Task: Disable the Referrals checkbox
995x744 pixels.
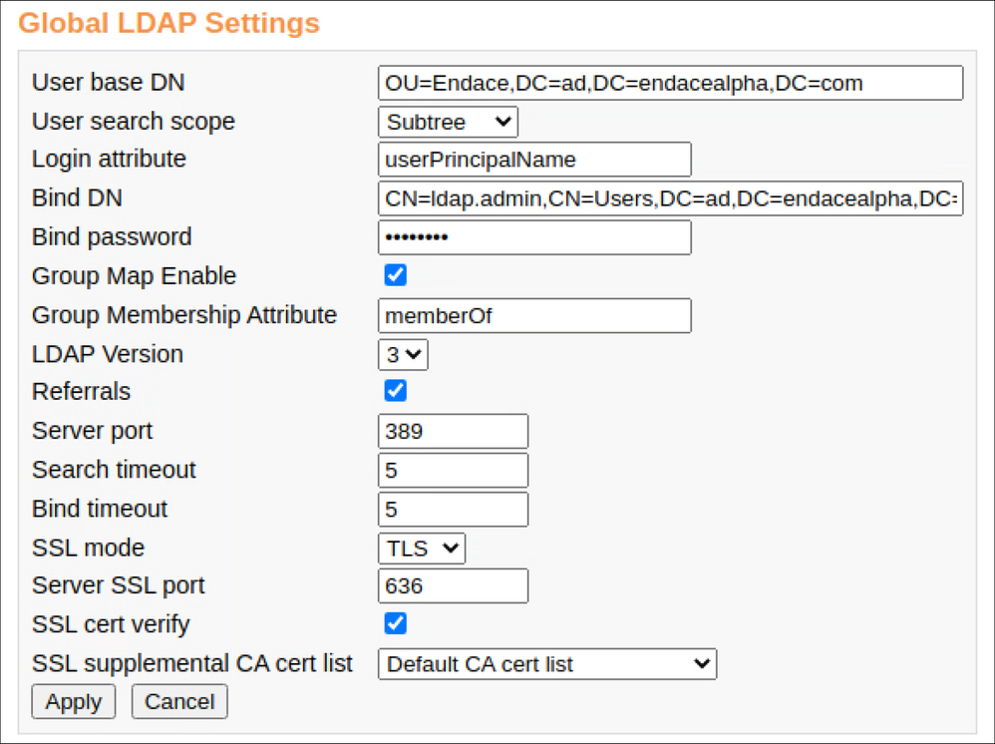Action: pyautogui.click(x=396, y=391)
